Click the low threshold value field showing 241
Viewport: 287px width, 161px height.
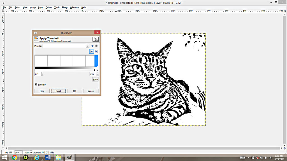(38, 74)
